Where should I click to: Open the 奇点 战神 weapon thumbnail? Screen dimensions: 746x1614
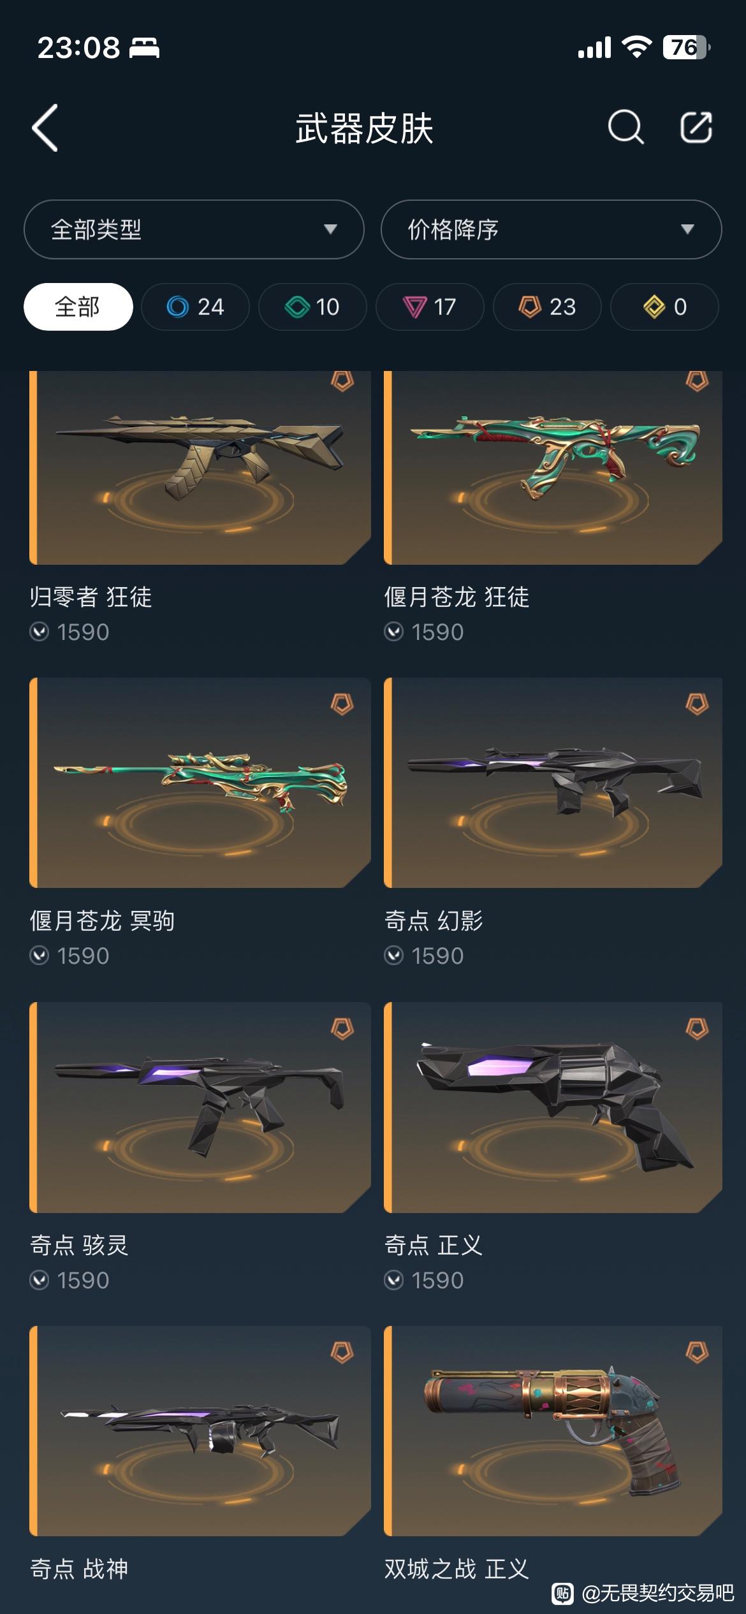point(200,1431)
